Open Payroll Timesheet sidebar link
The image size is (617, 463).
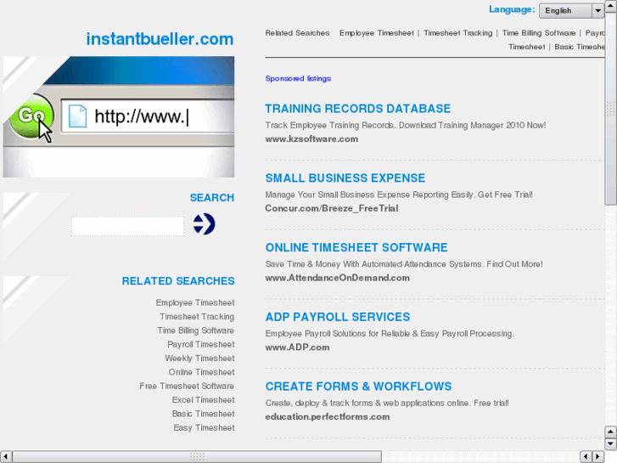coord(200,344)
